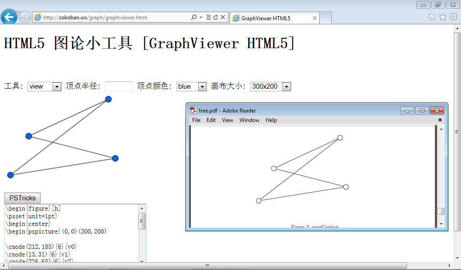Screen dimensions: 461x270
Task: Open the File menu in Adobe Reader
Action: (x=196, y=120)
